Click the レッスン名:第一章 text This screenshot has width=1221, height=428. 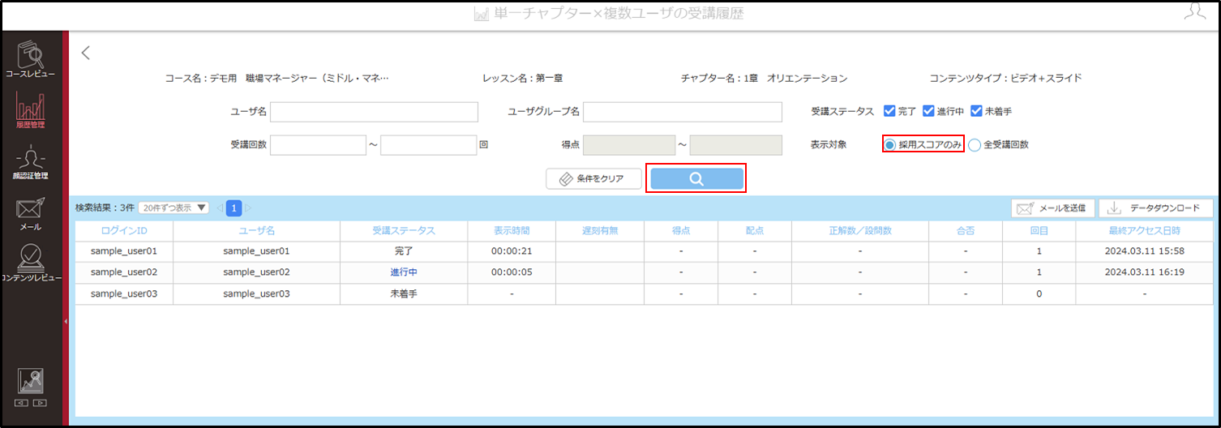tap(522, 79)
